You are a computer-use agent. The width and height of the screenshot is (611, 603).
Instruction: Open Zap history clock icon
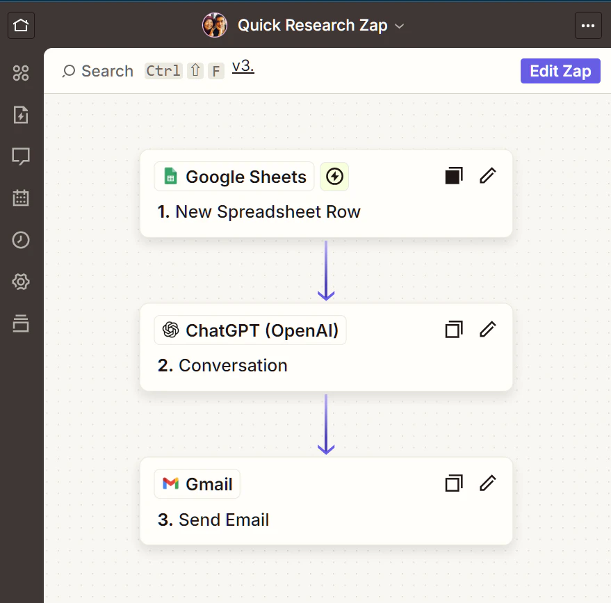pos(21,240)
